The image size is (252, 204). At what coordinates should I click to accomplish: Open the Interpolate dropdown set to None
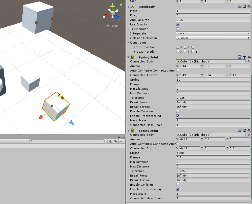[213, 33]
